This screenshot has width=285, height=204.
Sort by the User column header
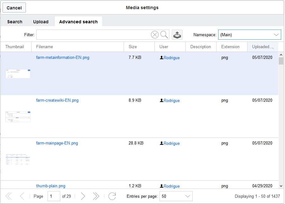coord(170,47)
